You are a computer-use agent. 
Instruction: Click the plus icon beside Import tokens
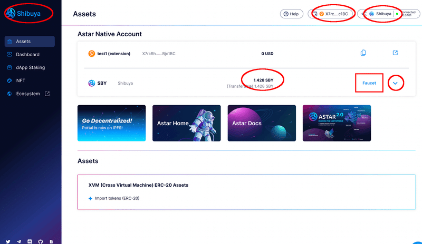(90, 199)
